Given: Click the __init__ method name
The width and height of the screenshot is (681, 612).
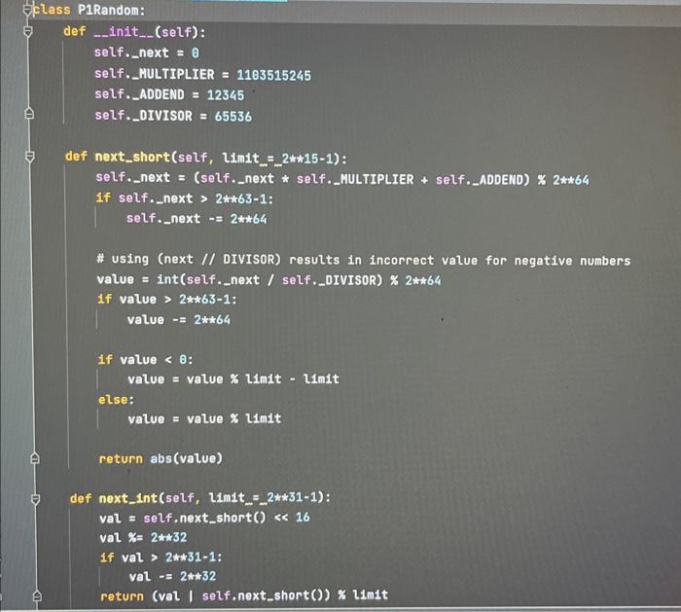Looking at the screenshot, I should tap(125, 32).
